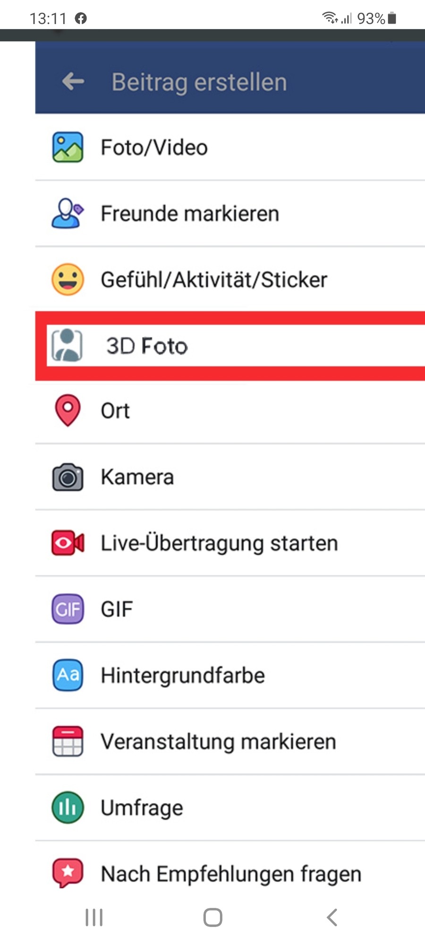This screenshot has width=425, height=945.
Task: Tap the 3D Foto portrait icon
Action: 67,345
